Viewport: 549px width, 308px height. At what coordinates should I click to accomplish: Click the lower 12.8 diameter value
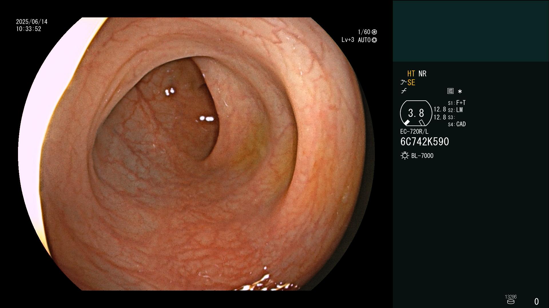coord(440,117)
